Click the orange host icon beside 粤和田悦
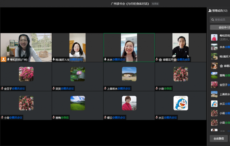This screenshot has width=230, height=146. tap(3, 60)
